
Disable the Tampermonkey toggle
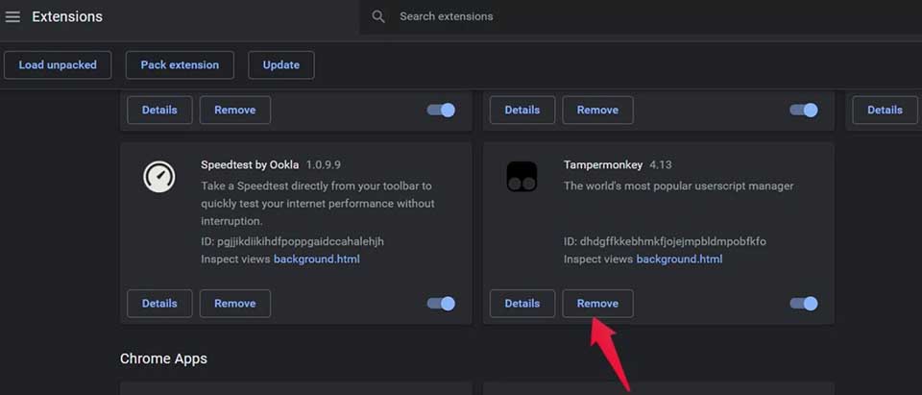[x=804, y=303]
